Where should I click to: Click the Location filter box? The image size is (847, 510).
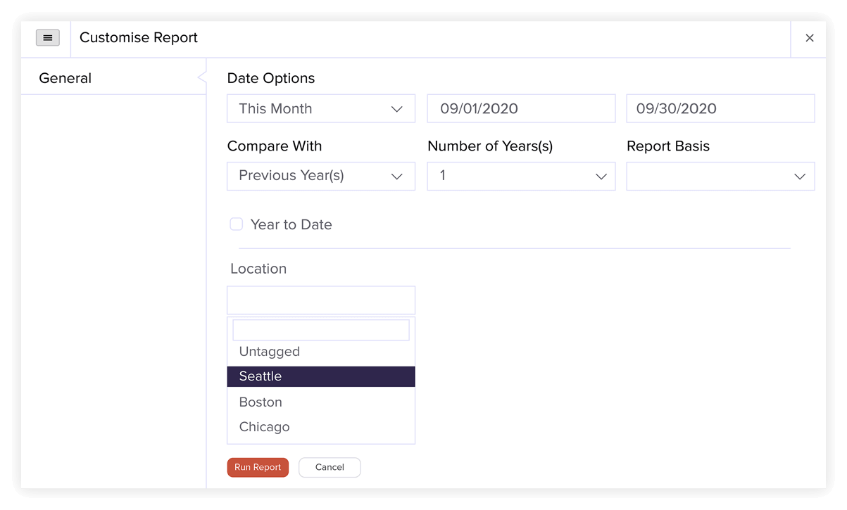(320, 300)
